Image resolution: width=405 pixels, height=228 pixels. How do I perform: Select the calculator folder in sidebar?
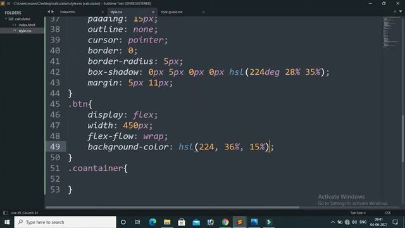point(23,19)
